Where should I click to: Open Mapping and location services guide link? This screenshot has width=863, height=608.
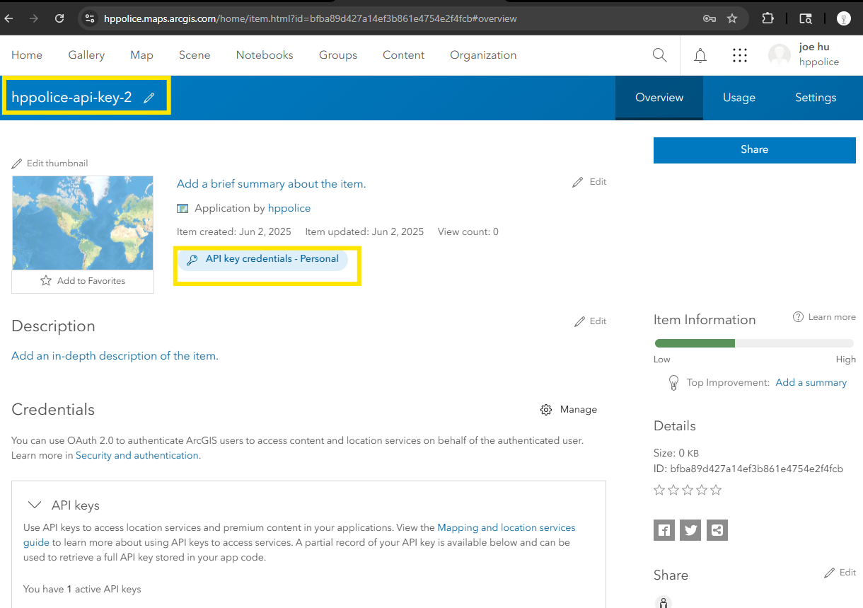tap(506, 527)
